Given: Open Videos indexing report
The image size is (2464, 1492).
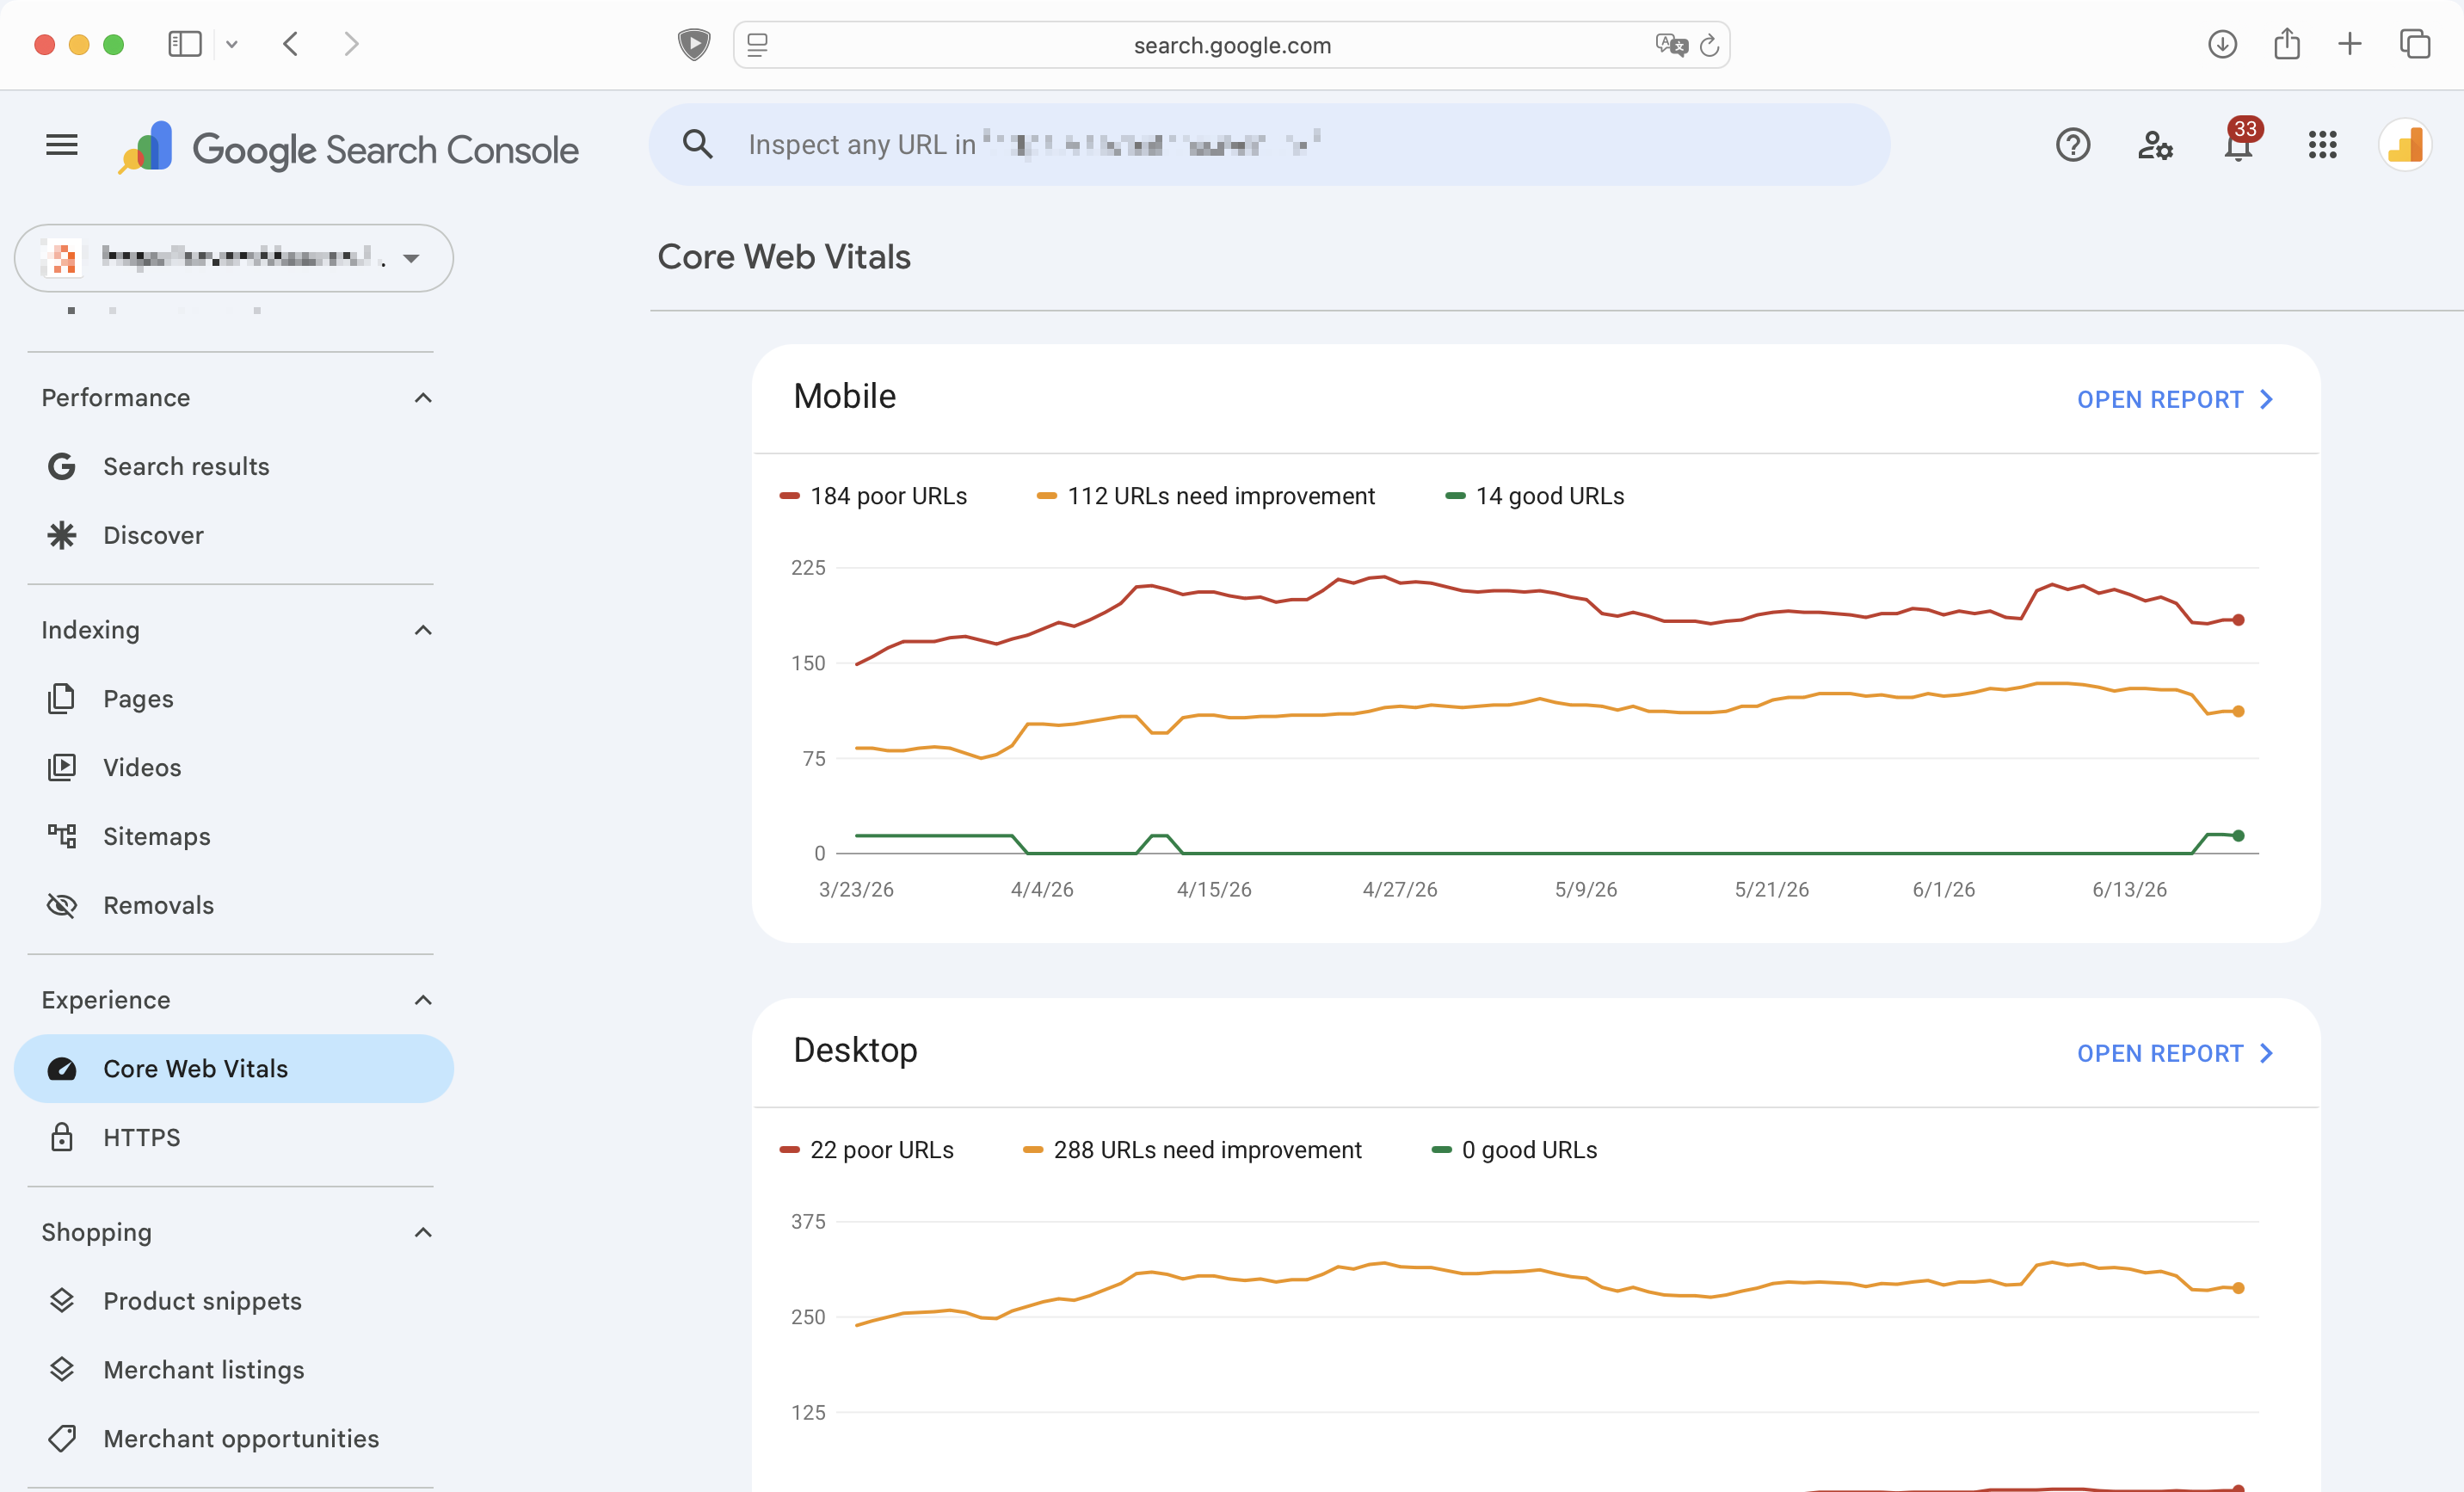Looking at the screenshot, I should (x=234, y=767).
